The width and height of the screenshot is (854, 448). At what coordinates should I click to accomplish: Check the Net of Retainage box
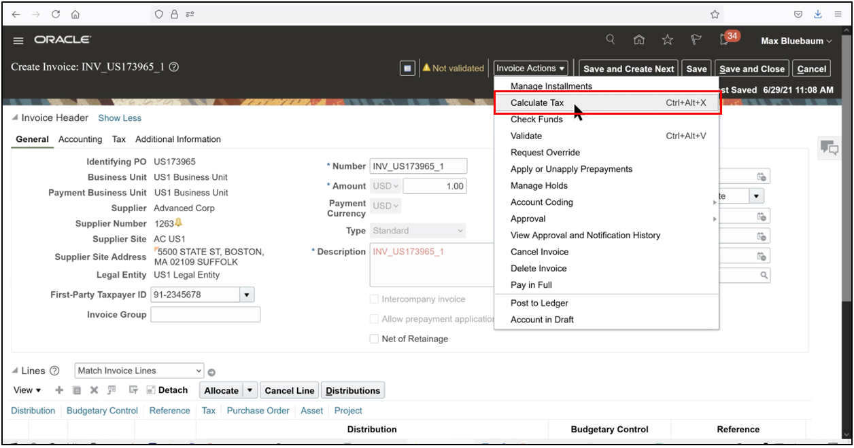tap(374, 338)
